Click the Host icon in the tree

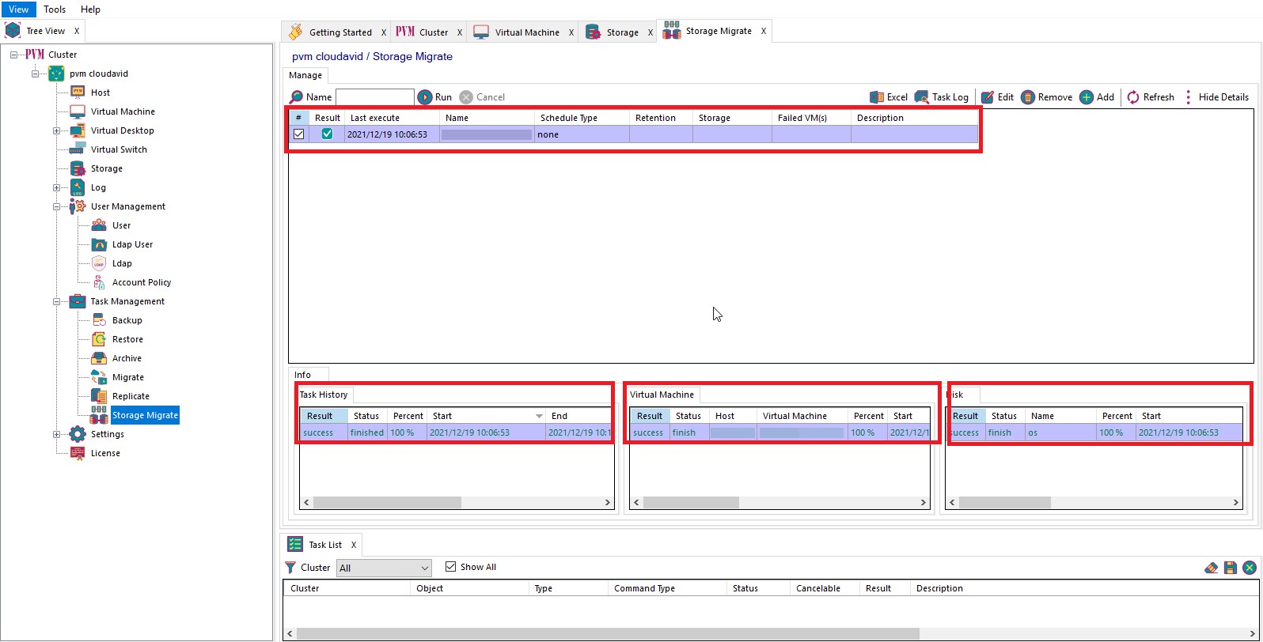pyautogui.click(x=78, y=93)
